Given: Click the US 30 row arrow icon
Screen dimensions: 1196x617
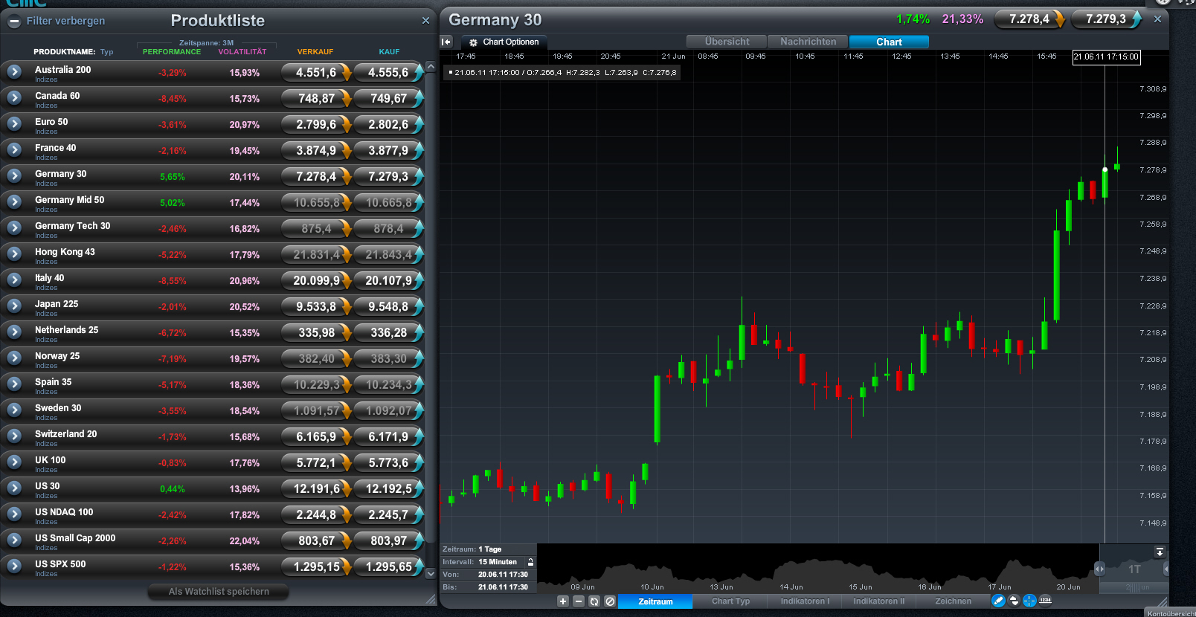Looking at the screenshot, I should pyautogui.click(x=14, y=488).
